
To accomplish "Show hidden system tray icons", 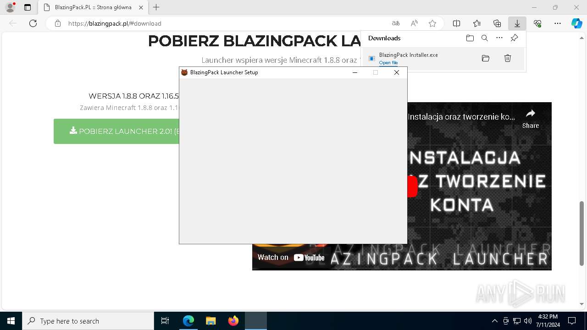I will click(494, 321).
